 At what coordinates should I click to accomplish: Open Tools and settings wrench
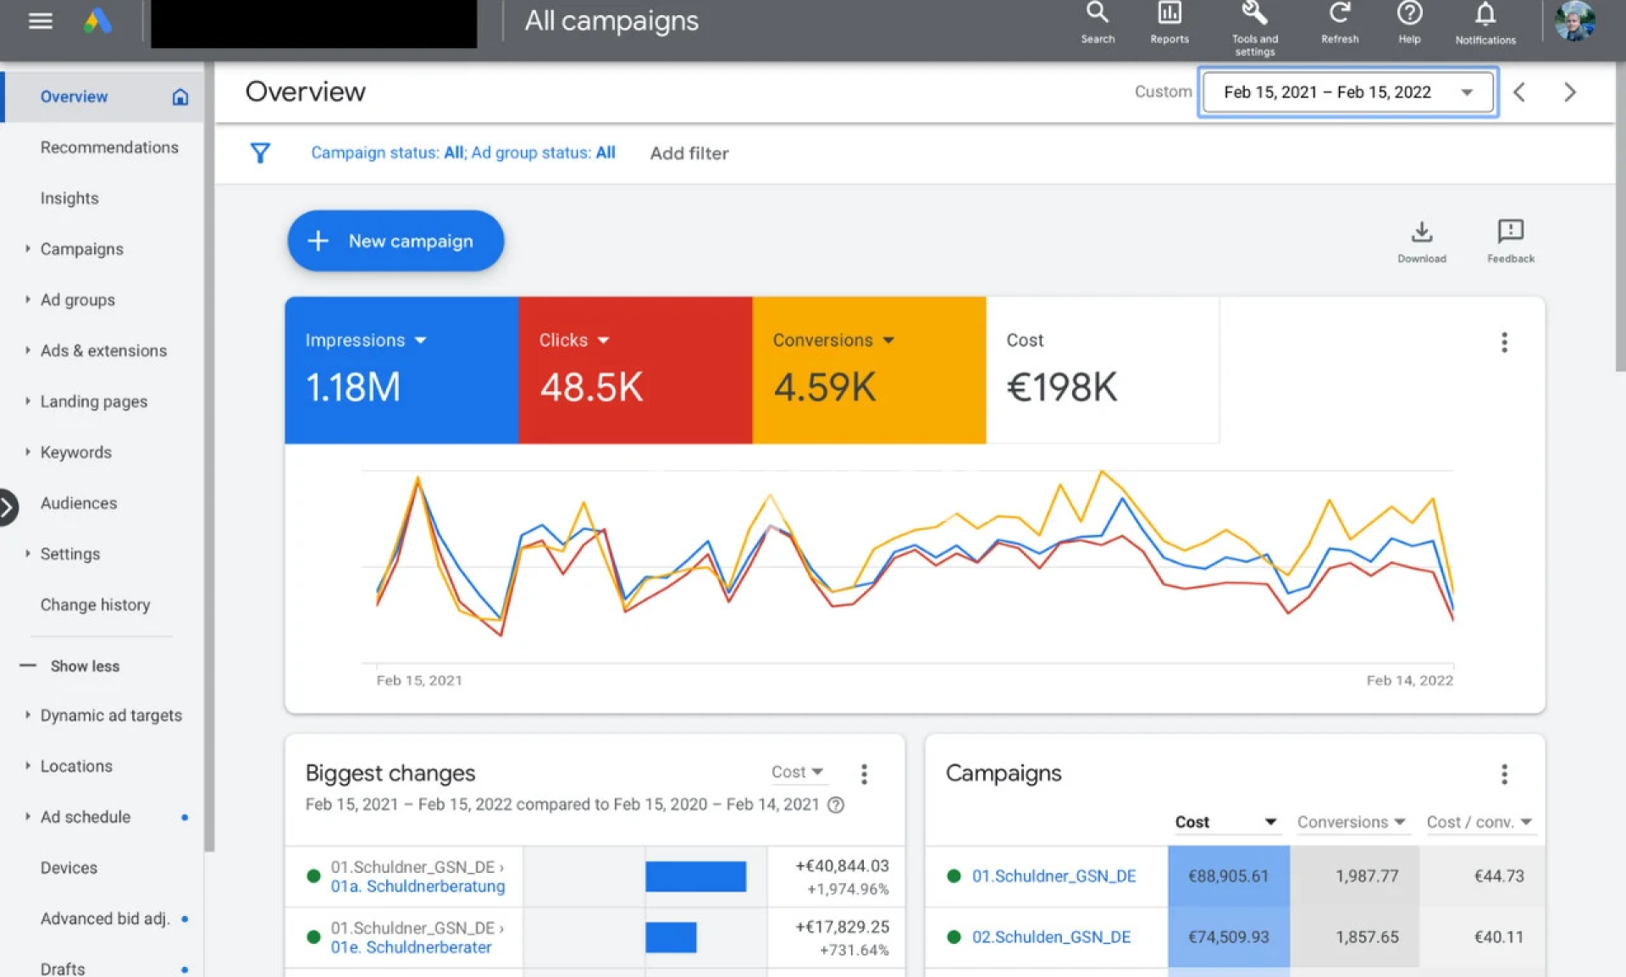pos(1254,14)
